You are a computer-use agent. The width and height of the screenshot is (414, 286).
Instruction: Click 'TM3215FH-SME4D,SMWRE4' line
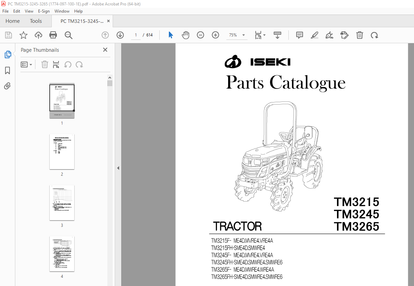pos(238,248)
